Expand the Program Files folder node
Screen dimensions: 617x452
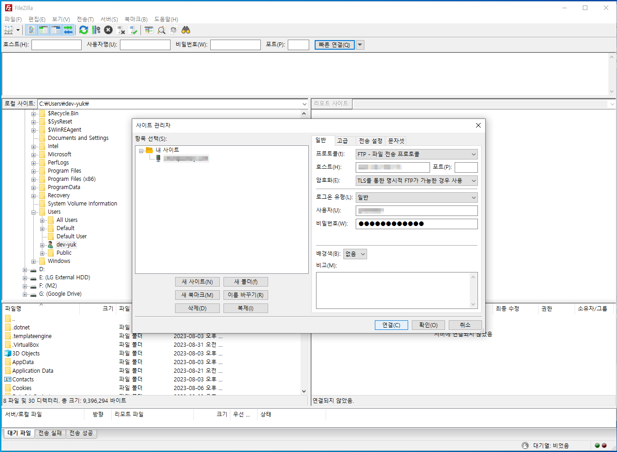(33, 171)
